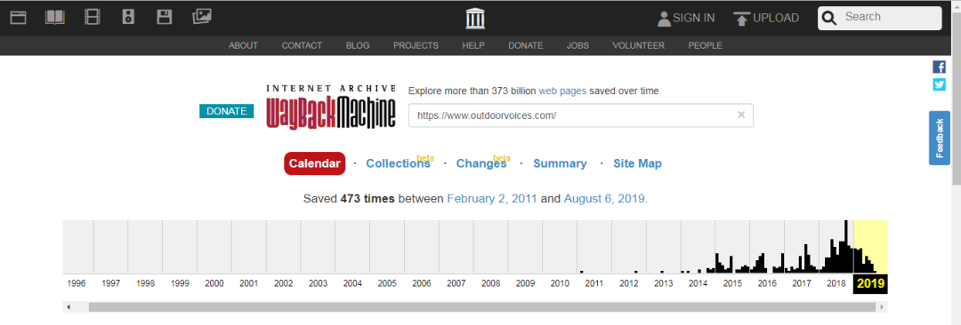Select year 2019 on timeline
Image resolution: width=961 pixels, height=325 pixels.
coord(870,284)
